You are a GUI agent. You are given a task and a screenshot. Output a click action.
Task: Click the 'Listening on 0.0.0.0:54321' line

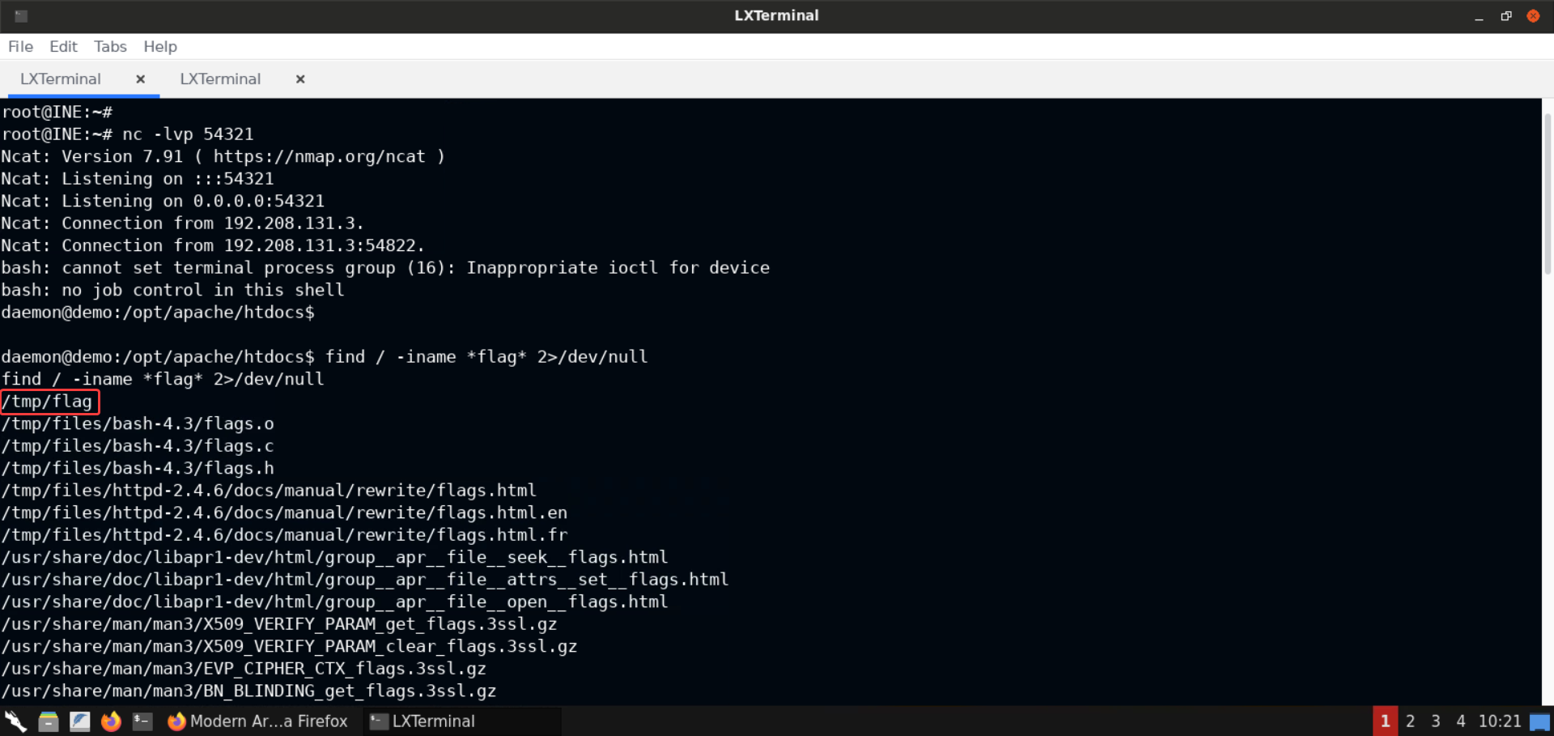point(163,201)
